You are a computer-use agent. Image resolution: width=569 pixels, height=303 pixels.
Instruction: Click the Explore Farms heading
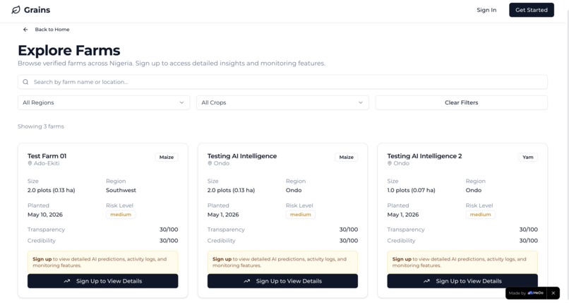coord(69,50)
